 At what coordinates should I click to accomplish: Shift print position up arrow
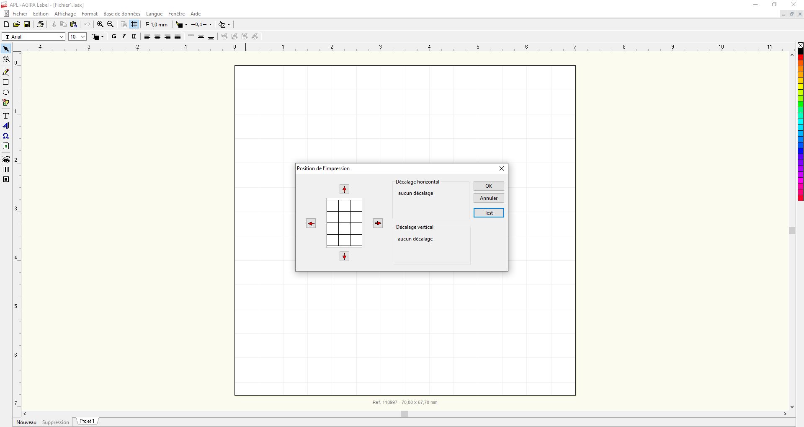pos(345,189)
